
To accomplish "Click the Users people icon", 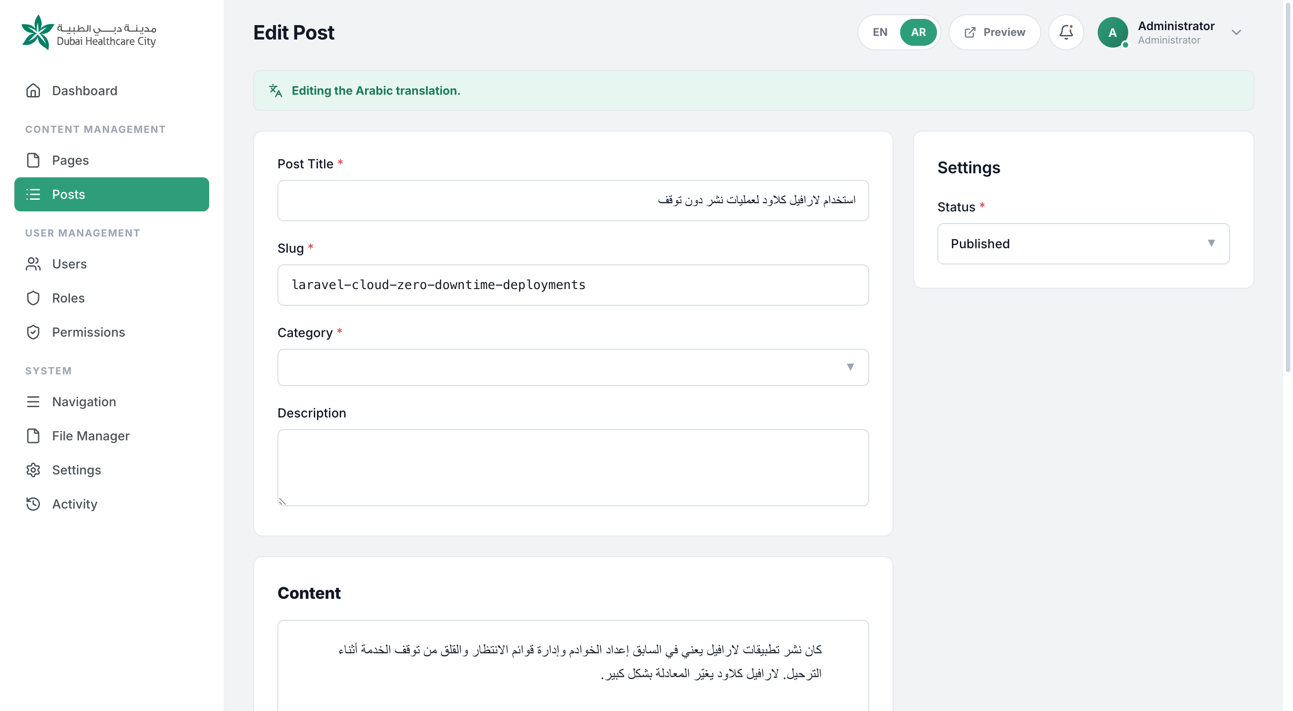I will pyautogui.click(x=33, y=264).
